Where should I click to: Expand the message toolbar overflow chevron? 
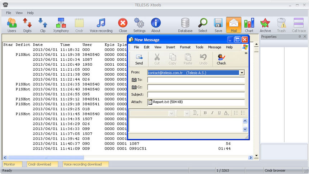246,53
